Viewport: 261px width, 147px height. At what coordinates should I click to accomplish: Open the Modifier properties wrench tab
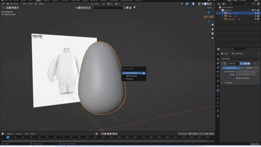click(x=218, y=90)
